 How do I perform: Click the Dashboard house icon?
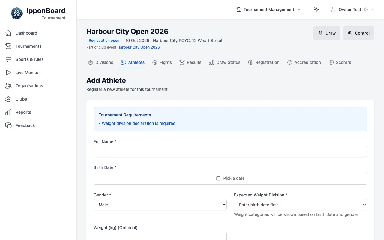click(x=8, y=33)
